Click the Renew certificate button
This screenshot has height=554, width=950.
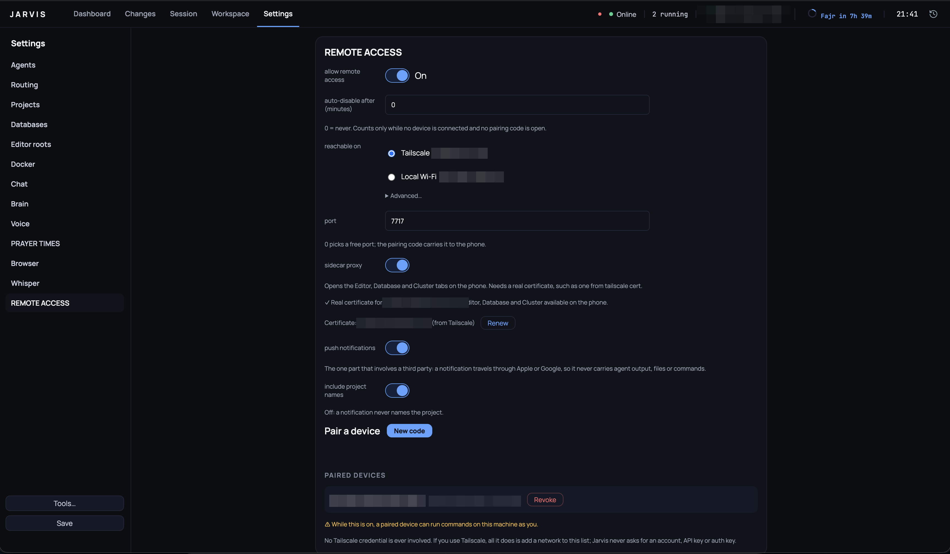pyautogui.click(x=498, y=323)
